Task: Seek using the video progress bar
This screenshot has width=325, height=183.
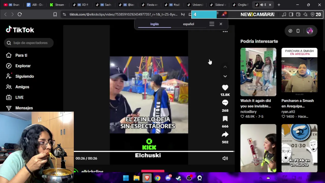Action: click(x=154, y=151)
